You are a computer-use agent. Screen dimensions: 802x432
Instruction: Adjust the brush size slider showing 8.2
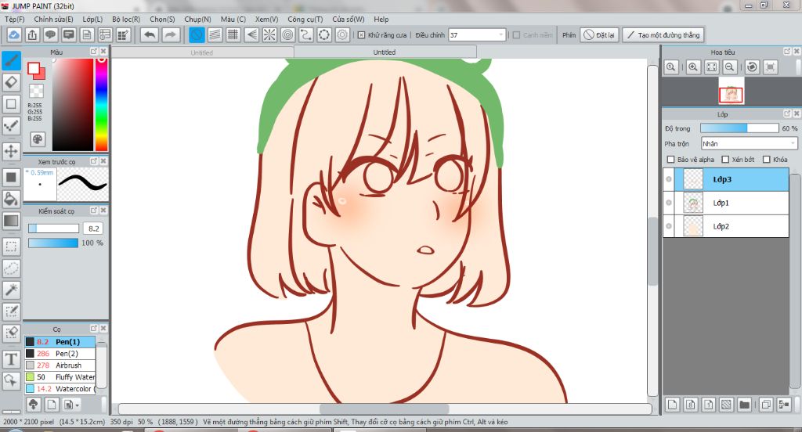54,229
